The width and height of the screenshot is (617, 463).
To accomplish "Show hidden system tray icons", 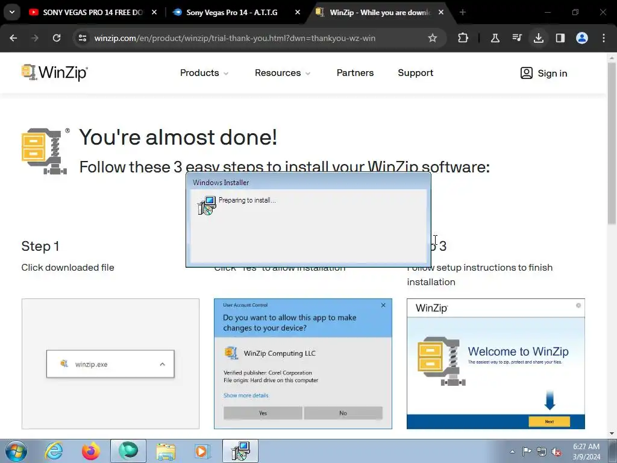I will point(512,452).
